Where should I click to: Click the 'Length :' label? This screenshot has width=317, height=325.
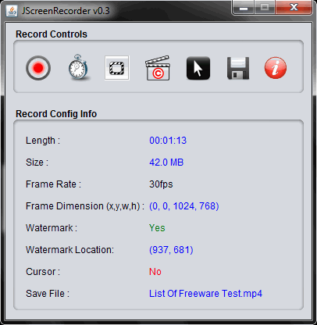(43, 141)
